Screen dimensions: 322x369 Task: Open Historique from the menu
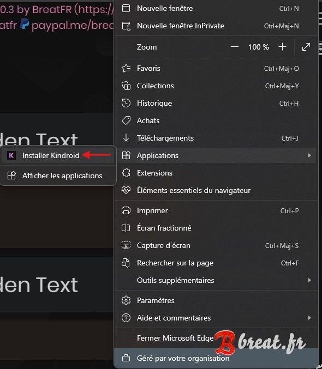216,103
